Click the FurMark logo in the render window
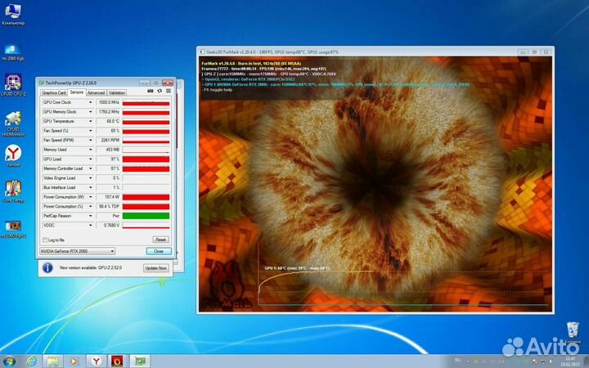 pyautogui.click(x=226, y=287)
